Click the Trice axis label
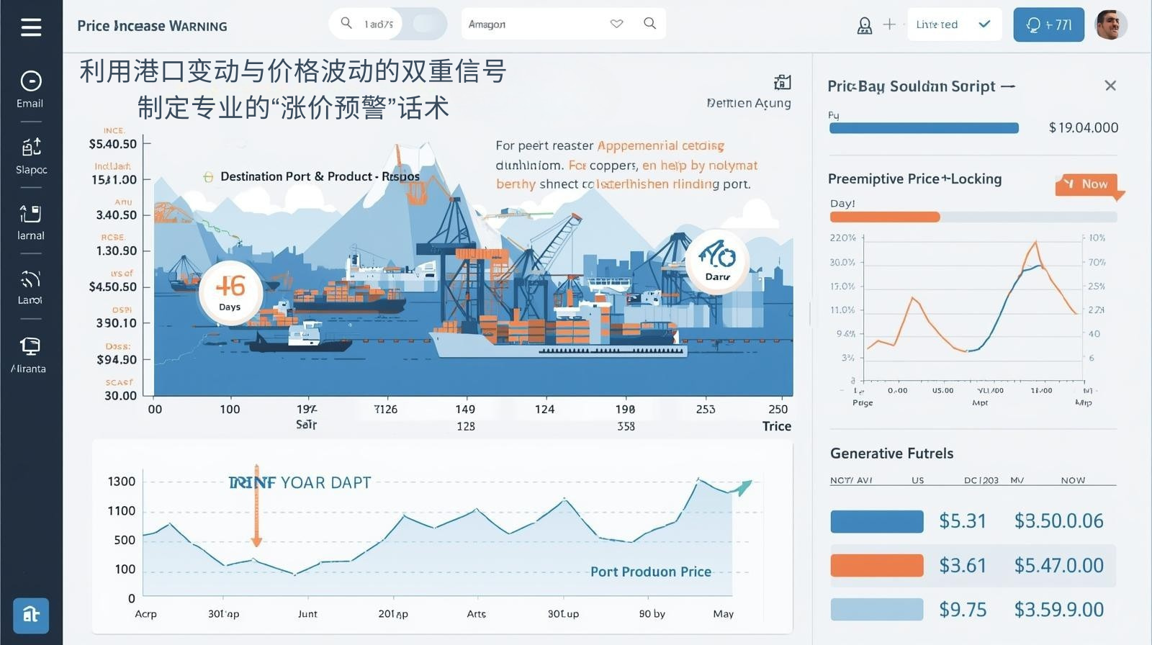Viewport: 1152px width, 645px height. (x=777, y=426)
